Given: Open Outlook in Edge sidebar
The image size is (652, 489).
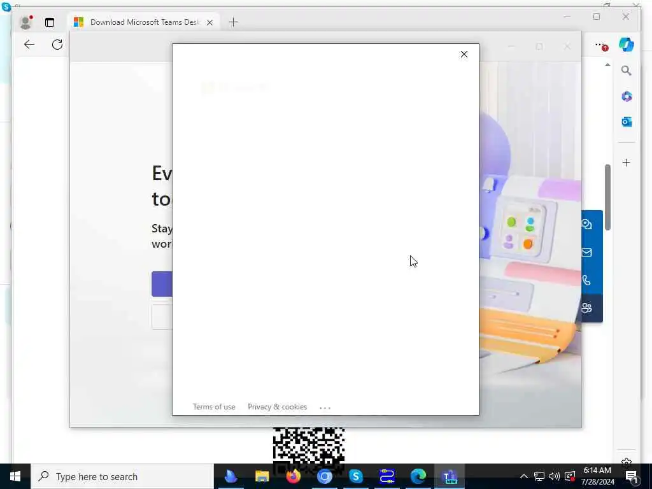Looking at the screenshot, I should pyautogui.click(x=627, y=122).
